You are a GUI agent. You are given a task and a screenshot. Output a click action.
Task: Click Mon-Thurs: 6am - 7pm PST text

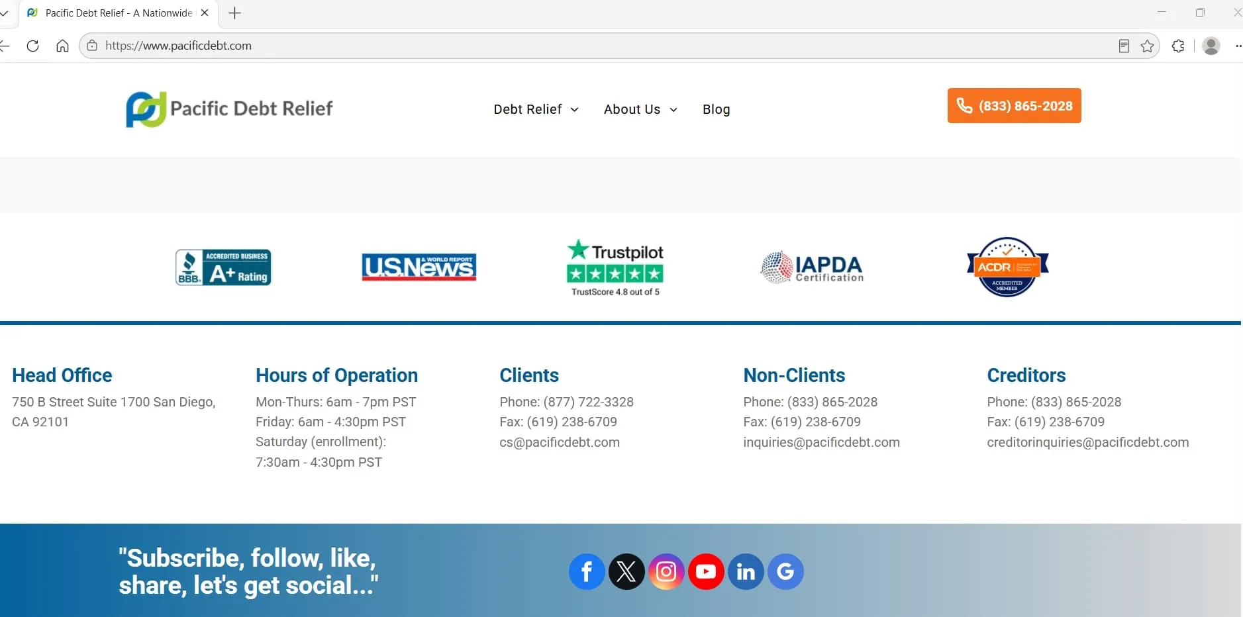[336, 402]
